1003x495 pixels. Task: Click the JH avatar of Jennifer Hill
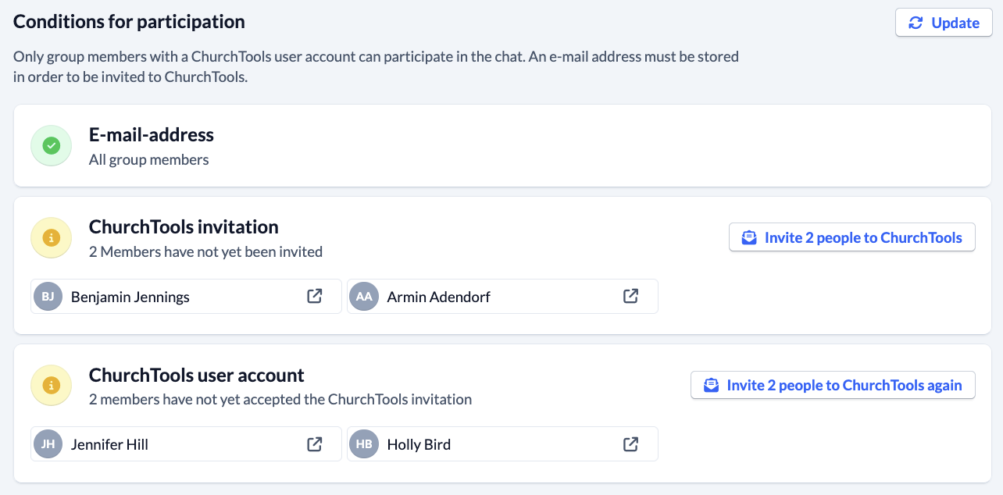pos(48,444)
